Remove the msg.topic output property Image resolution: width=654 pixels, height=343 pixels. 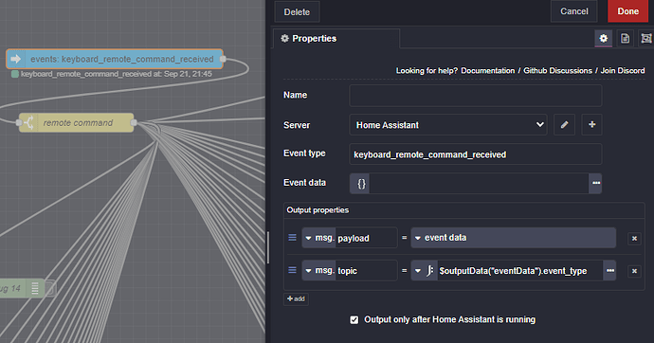634,271
